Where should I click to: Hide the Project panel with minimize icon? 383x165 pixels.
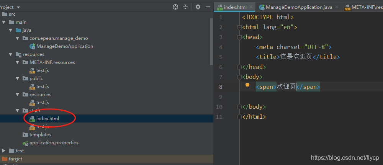(208, 7)
